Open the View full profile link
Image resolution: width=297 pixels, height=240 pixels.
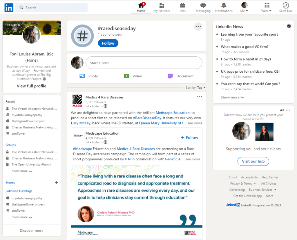point(32,86)
